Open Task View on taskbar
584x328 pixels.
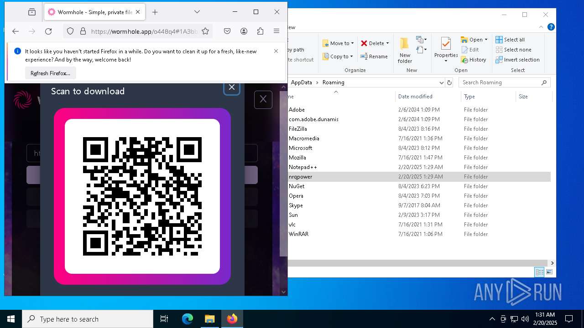[x=164, y=319]
